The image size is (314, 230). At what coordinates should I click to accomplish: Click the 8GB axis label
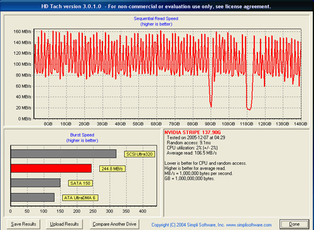[48, 124]
